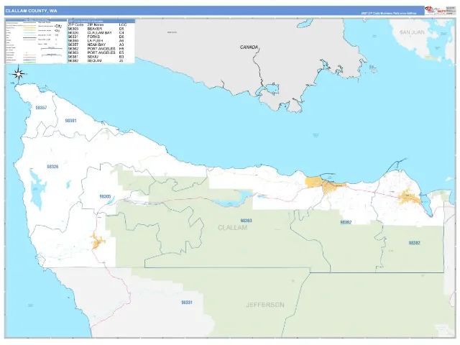Click the 98326 ZIP label on the map

point(52,167)
